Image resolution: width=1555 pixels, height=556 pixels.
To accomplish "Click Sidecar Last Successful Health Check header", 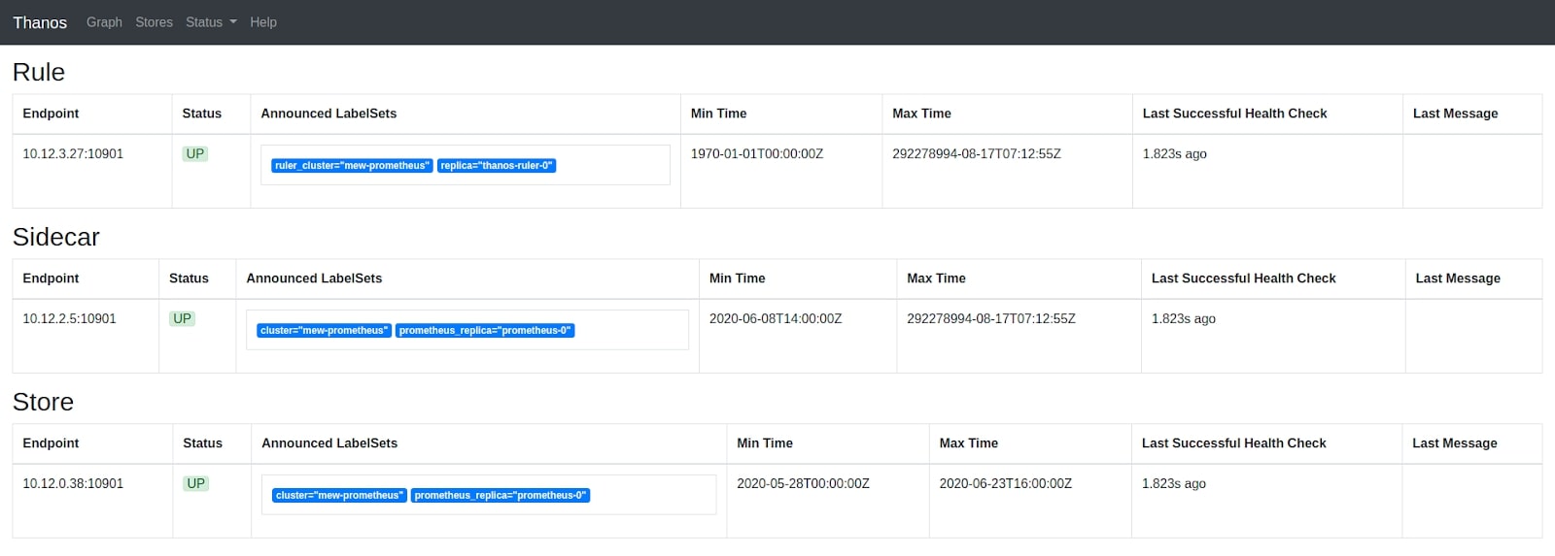I will pos(1243,278).
